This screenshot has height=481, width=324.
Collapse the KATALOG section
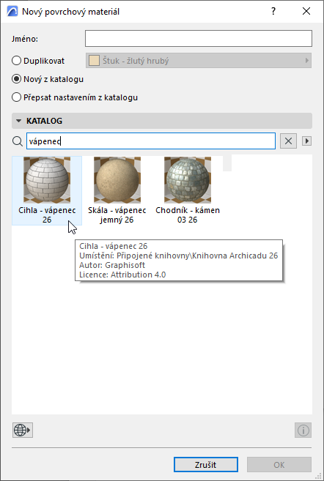coord(18,121)
